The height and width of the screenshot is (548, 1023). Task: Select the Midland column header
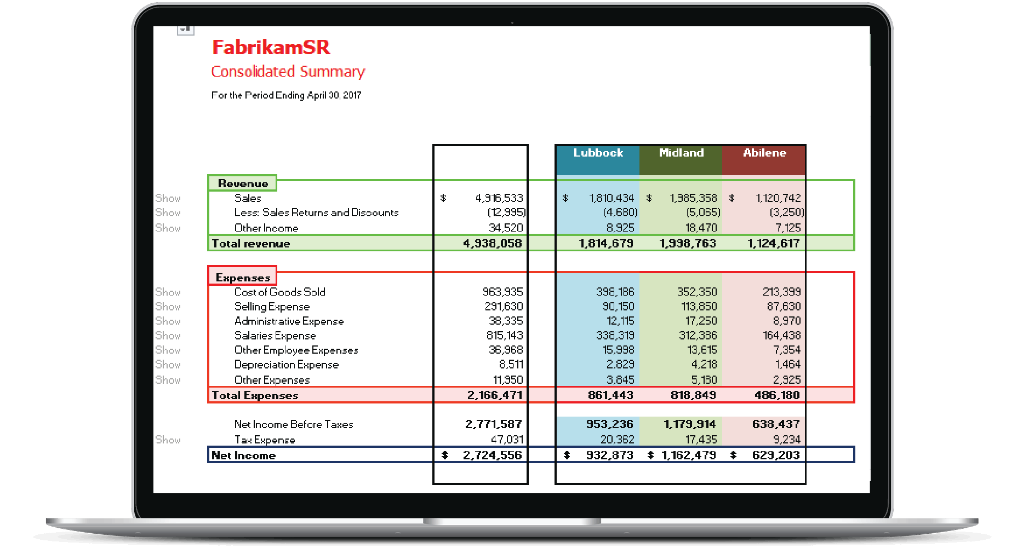[681, 160]
